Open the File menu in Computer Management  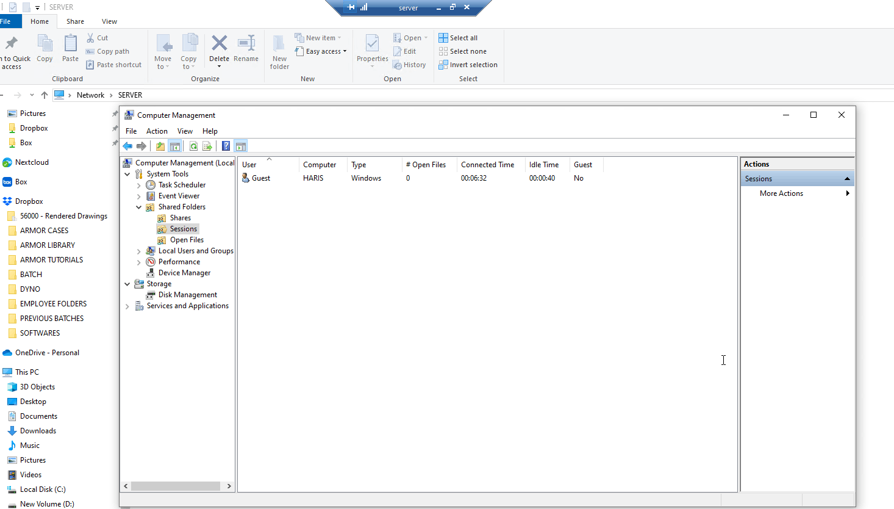click(x=131, y=131)
